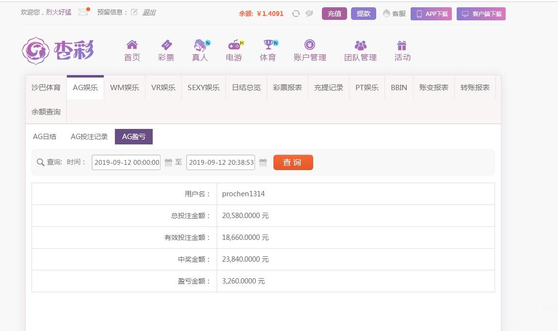The height and width of the screenshot is (331, 558).
Task: Select the 真人 live casino icon
Action: (x=200, y=45)
